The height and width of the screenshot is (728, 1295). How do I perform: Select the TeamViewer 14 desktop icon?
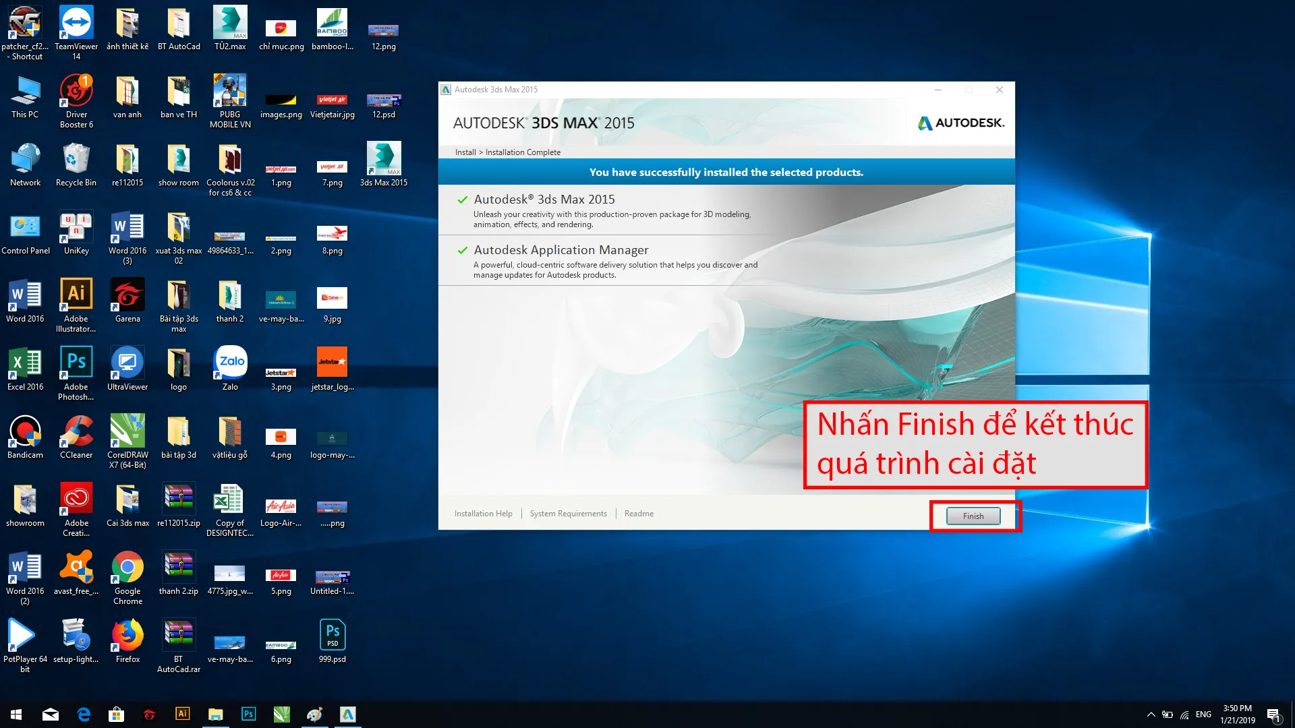[x=76, y=24]
